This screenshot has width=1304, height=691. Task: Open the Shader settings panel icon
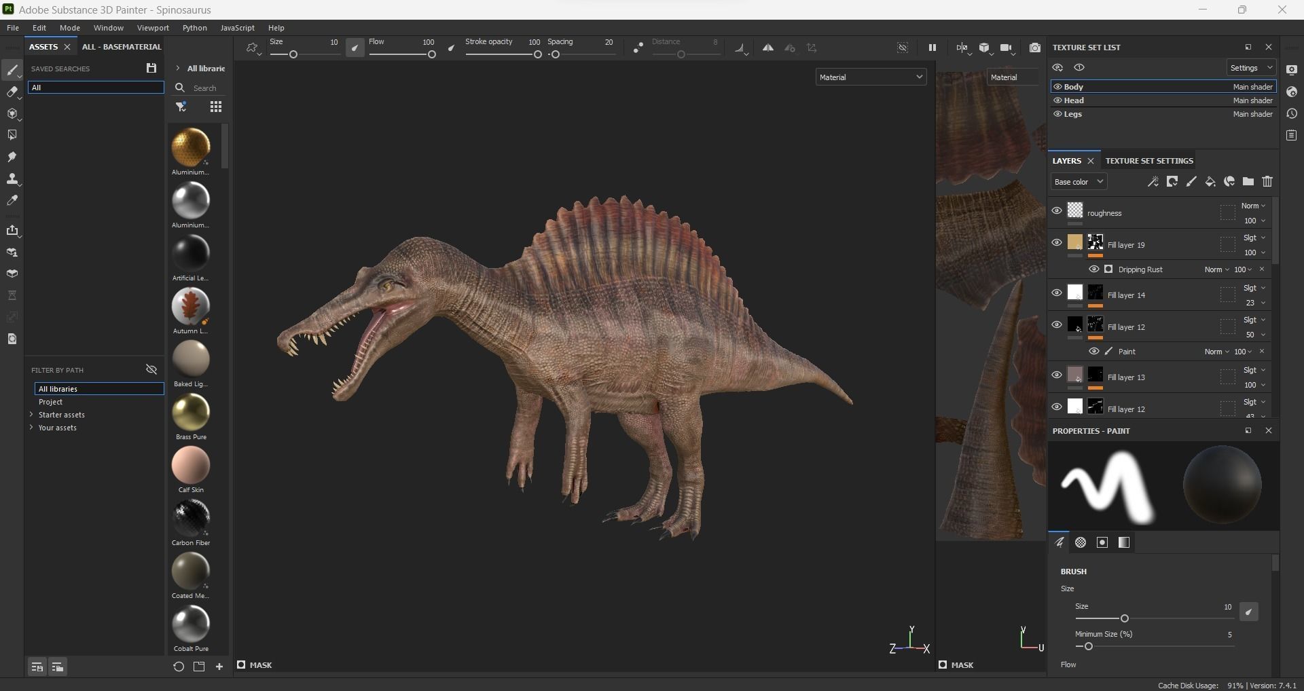(x=1292, y=92)
